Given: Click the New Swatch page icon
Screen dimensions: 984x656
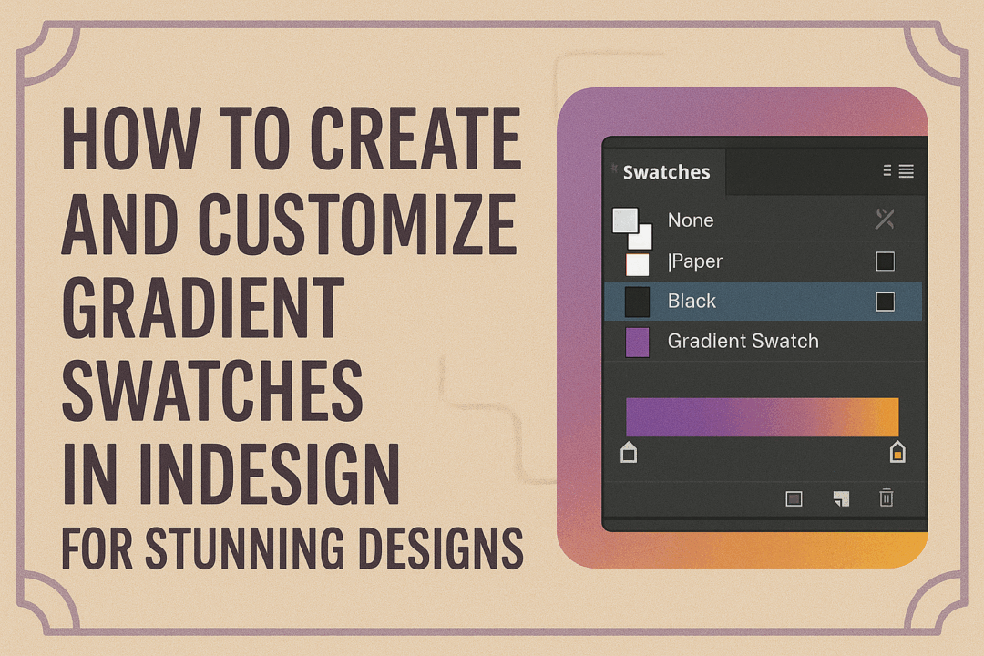Looking at the screenshot, I should tap(840, 498).
